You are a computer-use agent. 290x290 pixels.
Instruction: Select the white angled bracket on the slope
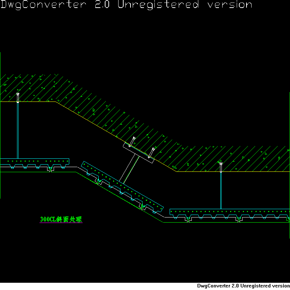coord(138,153)
